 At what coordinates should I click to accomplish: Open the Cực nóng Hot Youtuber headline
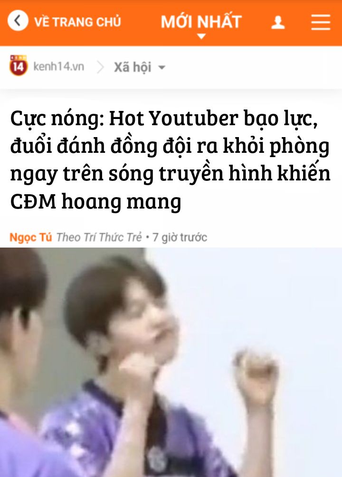pos(170,160)
